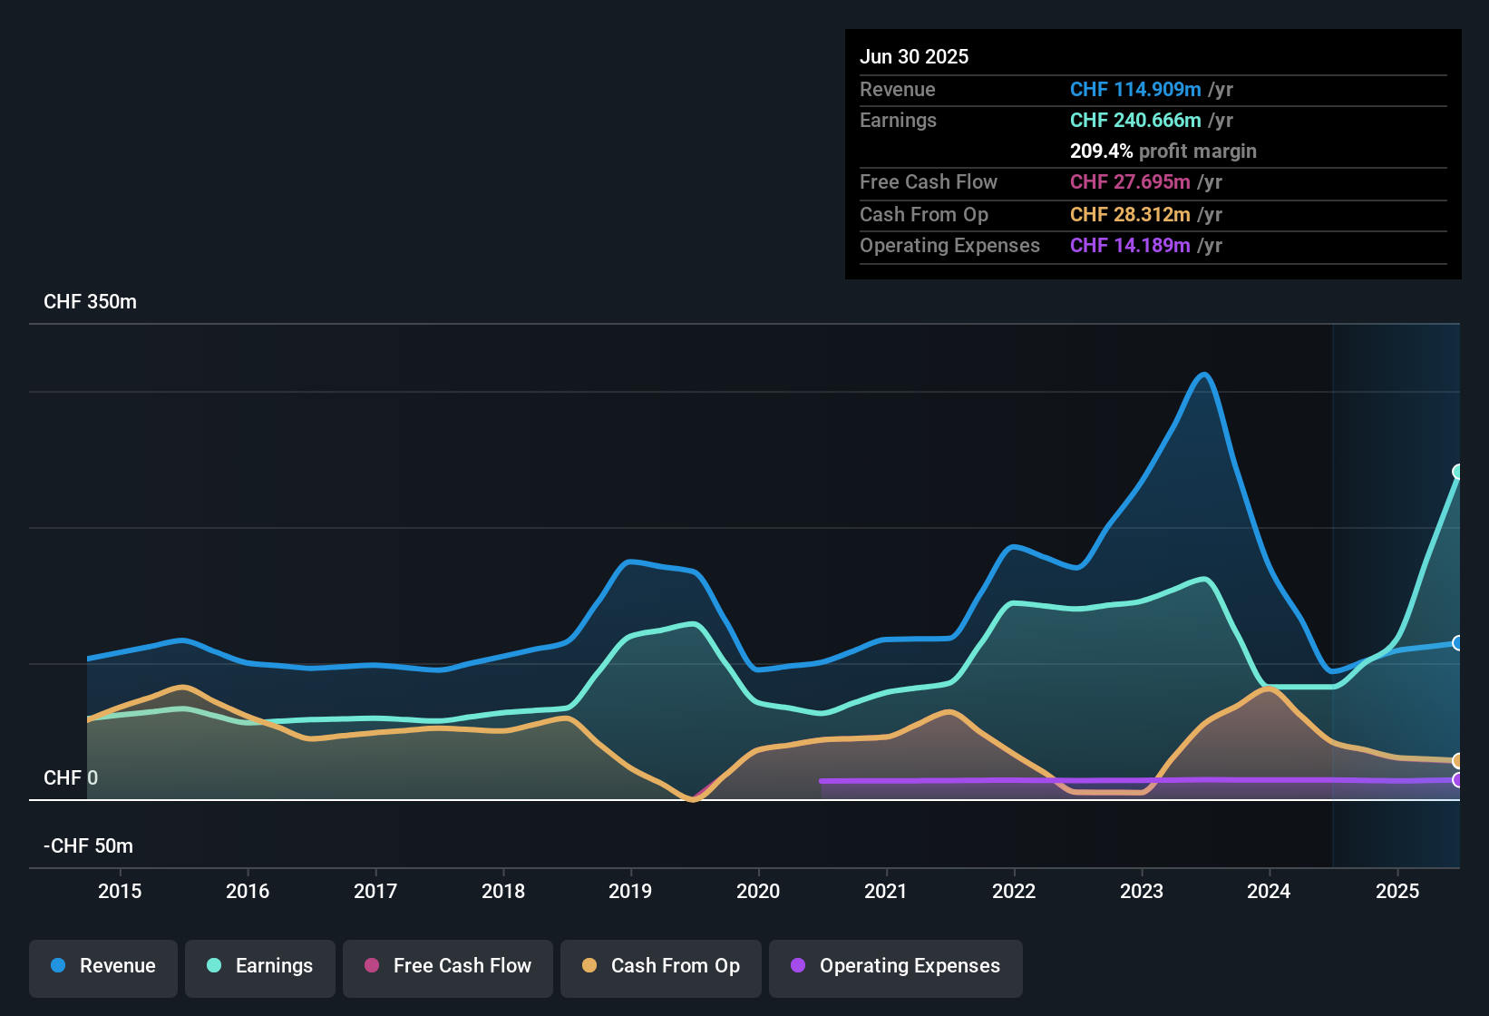Toggle the Revenue series legend button
The image size is (1489, 1016).
pyautogui.click(x=103, y=966)
